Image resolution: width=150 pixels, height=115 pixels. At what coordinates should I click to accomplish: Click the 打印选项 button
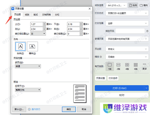coord(113,78)
